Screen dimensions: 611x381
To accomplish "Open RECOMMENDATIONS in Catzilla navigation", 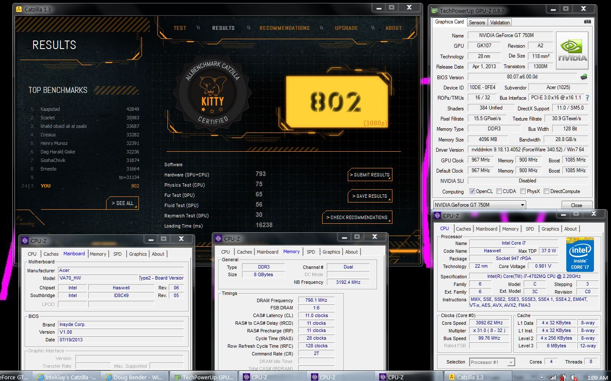I will click(285, 28).
